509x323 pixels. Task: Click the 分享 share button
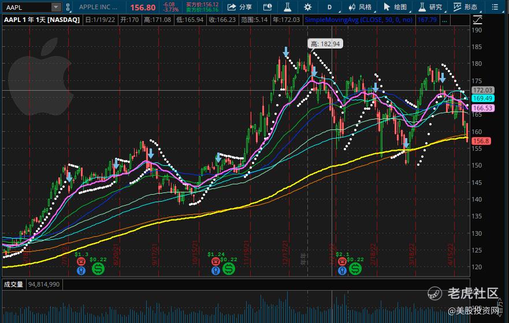pos(240,7)
